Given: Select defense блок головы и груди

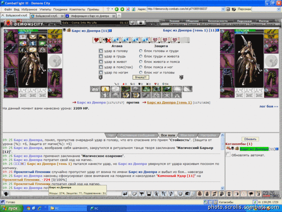Looking at the screenshot, I should tap(141, 51).
